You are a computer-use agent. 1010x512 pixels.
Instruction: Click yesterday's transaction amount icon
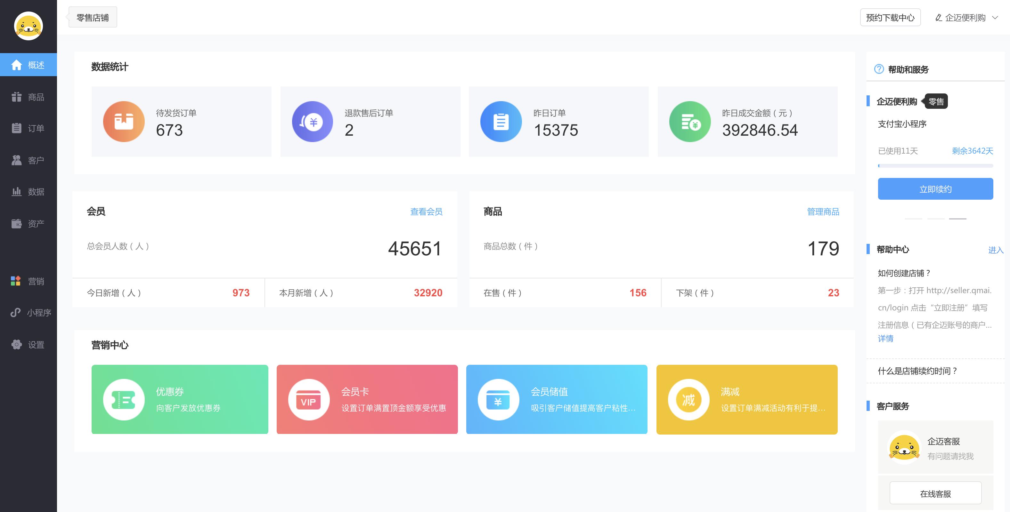pyautogui.click(x=690, y=121)
